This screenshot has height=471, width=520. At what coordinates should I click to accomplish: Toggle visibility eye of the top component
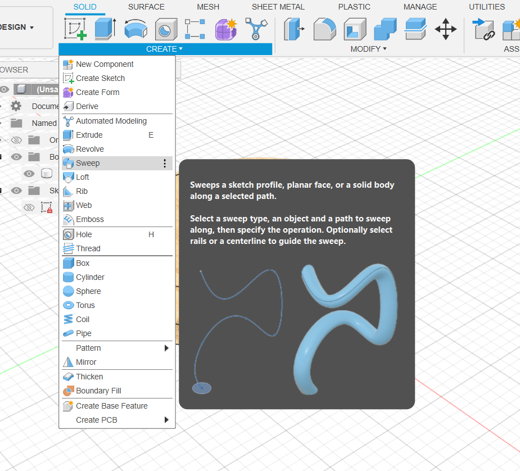pyautogui.click(x=4, y=89)
